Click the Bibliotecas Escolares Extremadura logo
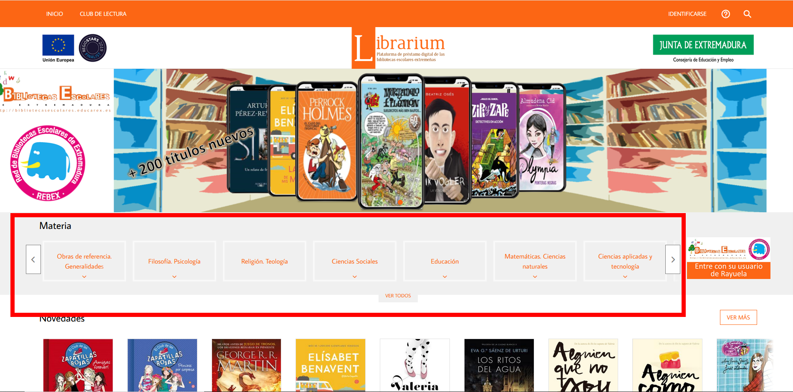This screenshot has width=793, height=392. coord(56,94)
